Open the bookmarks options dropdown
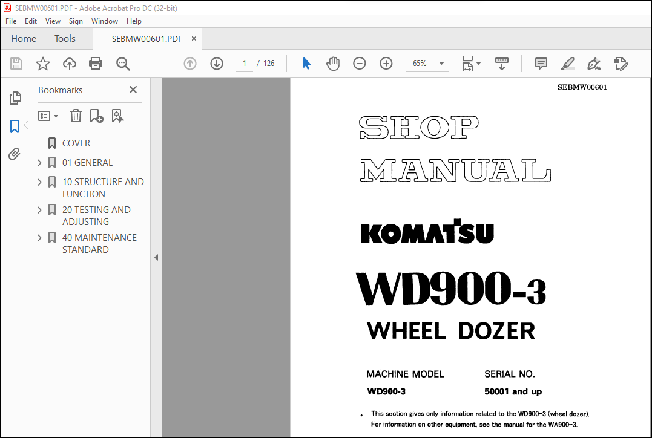This screenshot has width=652, height=438. (x=48, y=116)
